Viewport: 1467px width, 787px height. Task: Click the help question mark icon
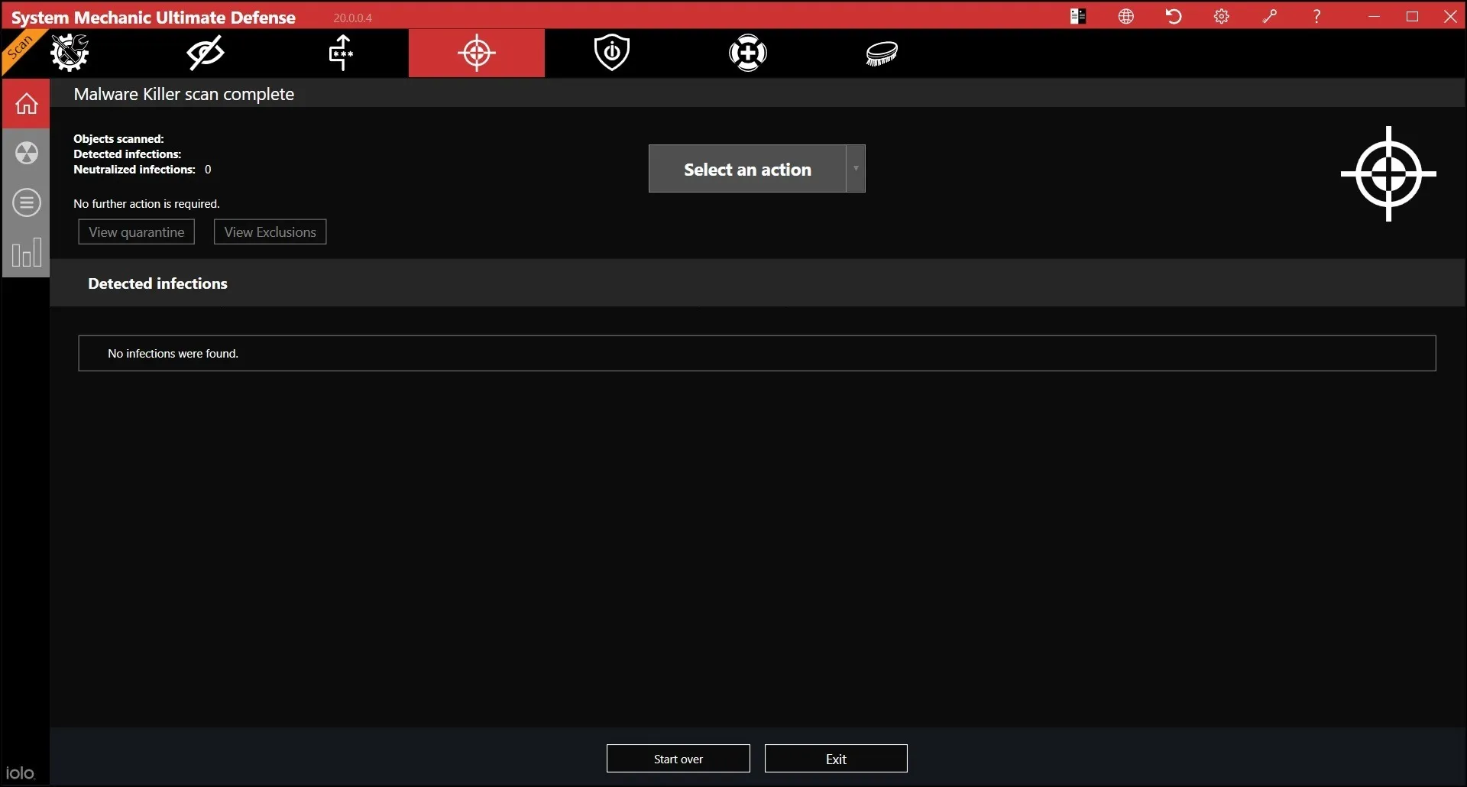1316,17
